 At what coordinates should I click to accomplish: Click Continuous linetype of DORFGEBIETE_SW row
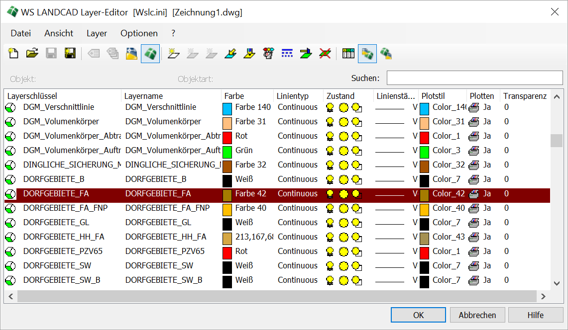coord(297,266)
